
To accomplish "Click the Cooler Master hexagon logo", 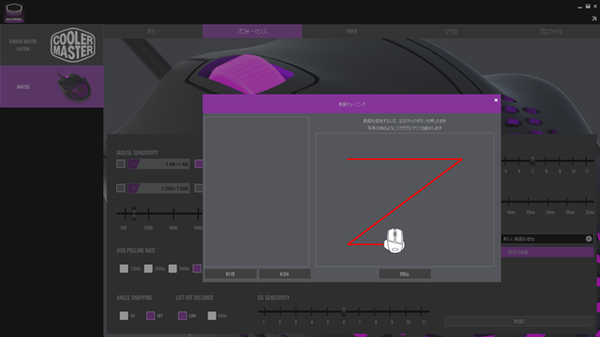I will pos(73,45).
